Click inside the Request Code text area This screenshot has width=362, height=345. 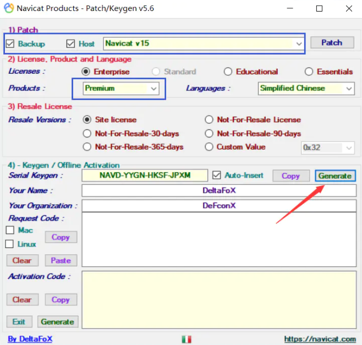pos(219,239)
